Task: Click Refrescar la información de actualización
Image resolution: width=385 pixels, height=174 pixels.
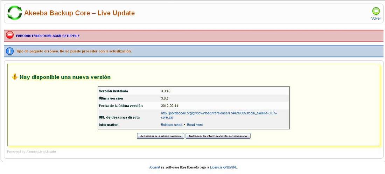Action: pos(218,136)
